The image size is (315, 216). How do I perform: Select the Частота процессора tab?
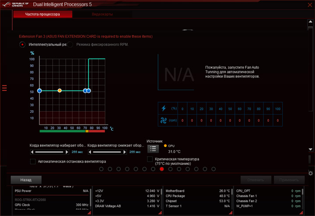pos(42,14)
